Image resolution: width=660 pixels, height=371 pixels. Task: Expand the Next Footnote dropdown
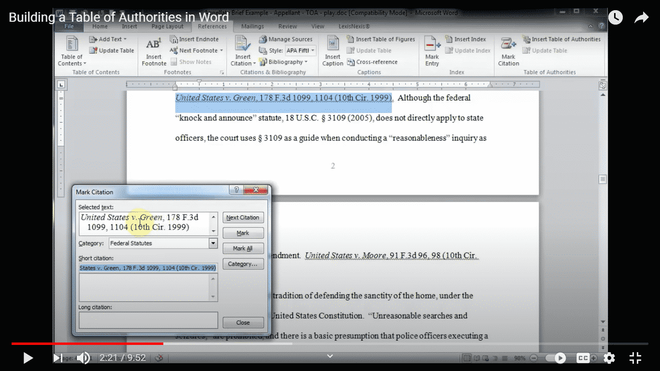(222, 50)
